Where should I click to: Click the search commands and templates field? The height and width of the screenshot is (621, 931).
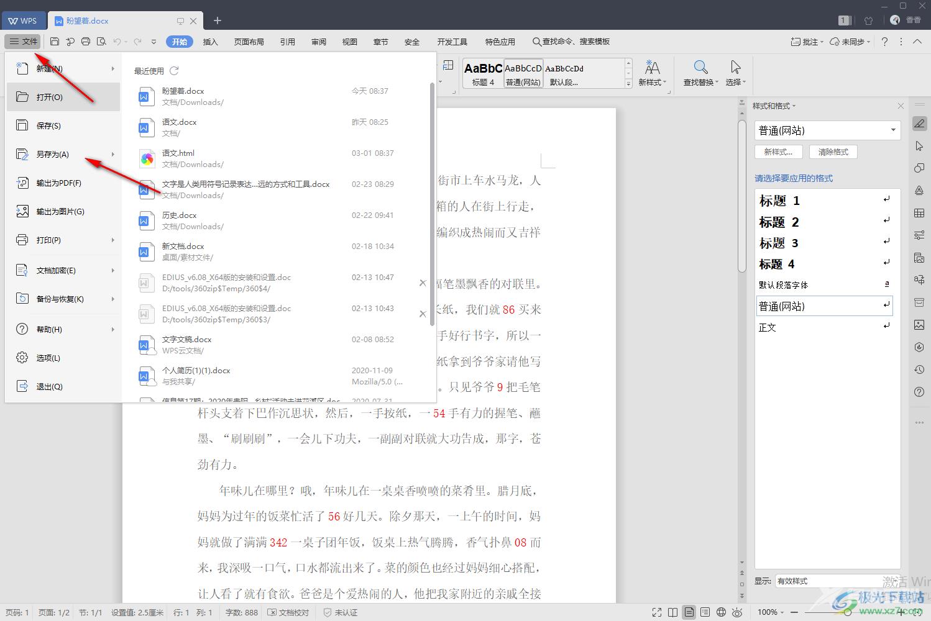571,42
